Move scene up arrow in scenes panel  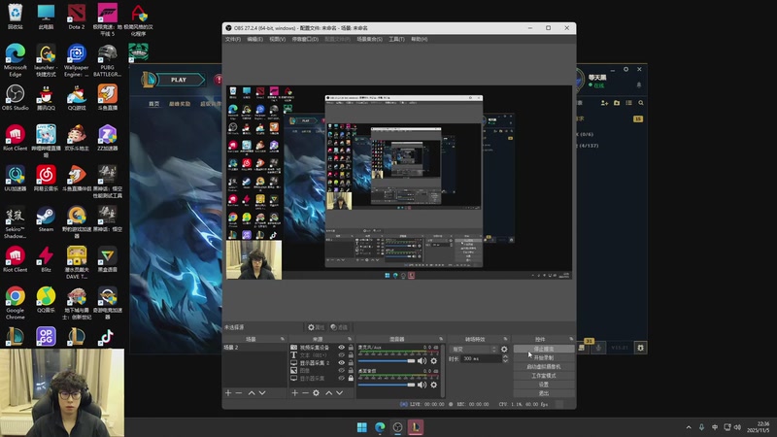[x=252, y=393]
